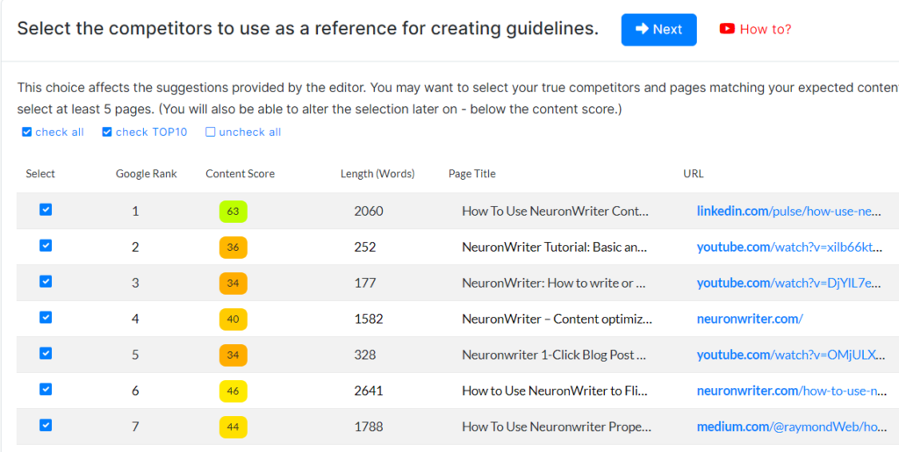Open the linkedin.com/pulse URL
This screenshot has height=452, width=899.
coord(788,212)
